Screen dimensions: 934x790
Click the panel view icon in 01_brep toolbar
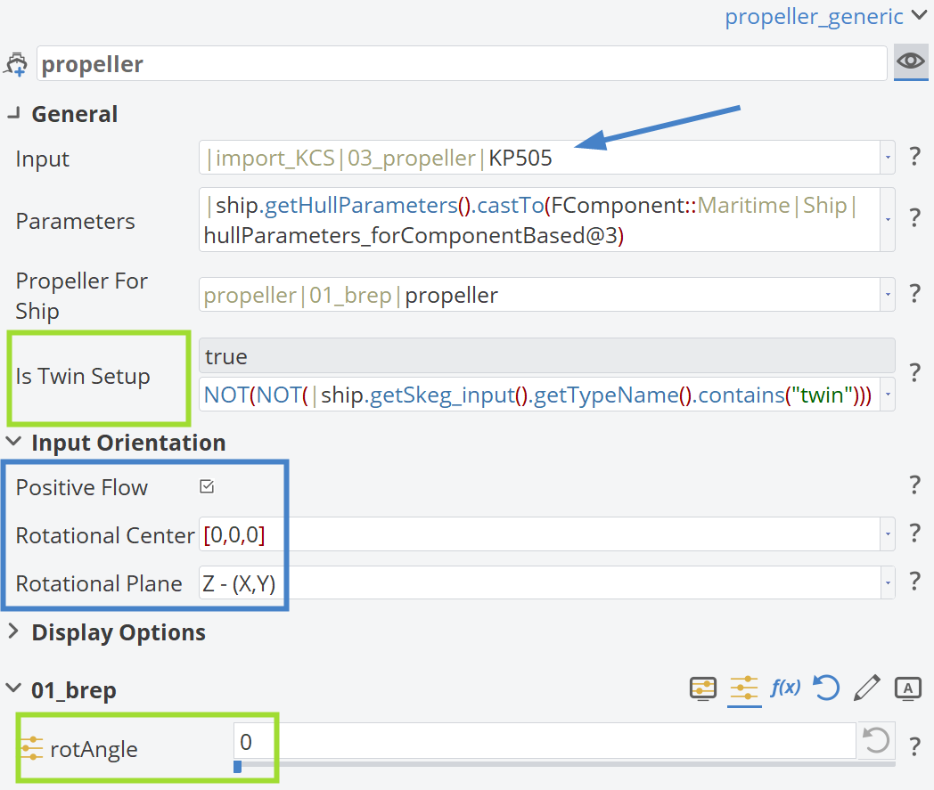tap(703, 688)
